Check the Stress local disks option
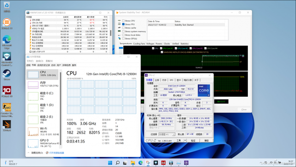This screenshot has width=296, height=167. coord(123,35)
